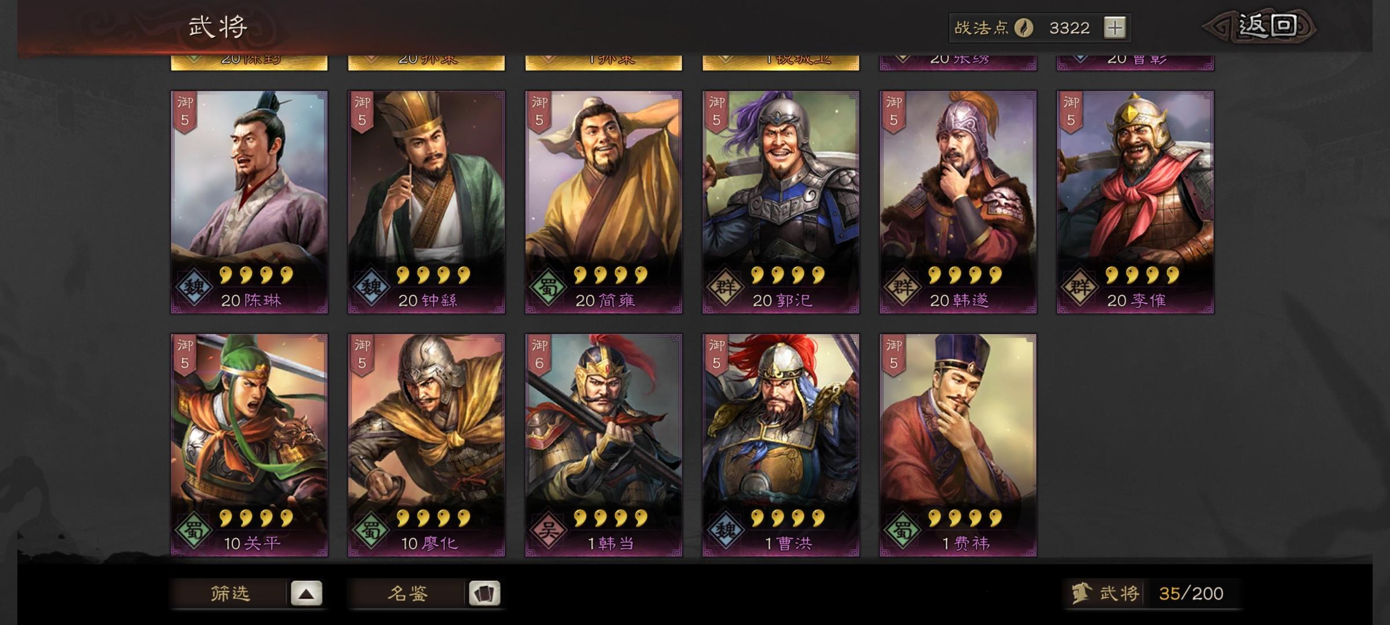Screen dimensions: 1390x625
Task: Open the 名鉴 catalog label
Action: pyautogui.click(x=407, y=593)
